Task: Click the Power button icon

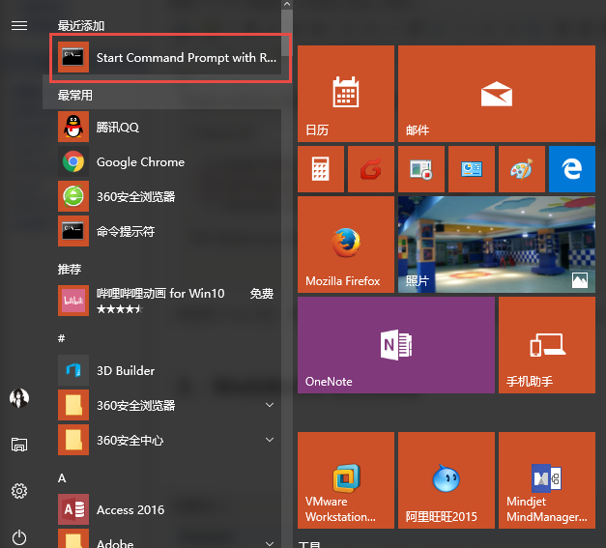Action: pos(19,537)
